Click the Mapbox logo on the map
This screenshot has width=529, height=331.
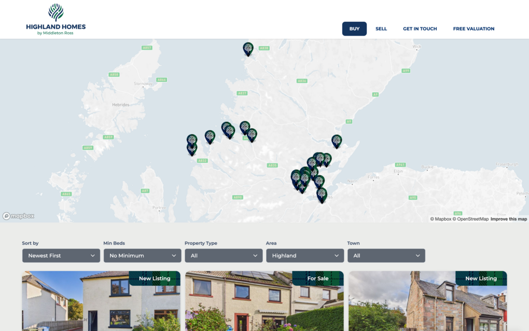pyautogui.click(x=19, y=216)
